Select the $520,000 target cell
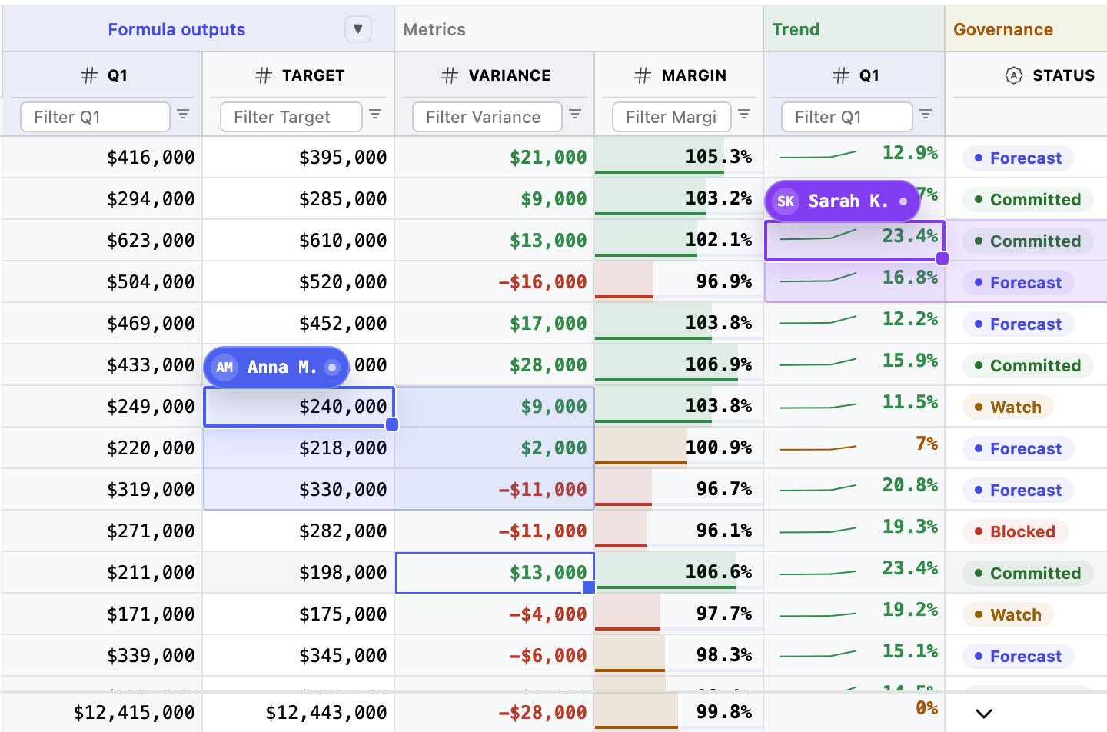The width and height of the screenshot is (1107, 732). point(299,282)
